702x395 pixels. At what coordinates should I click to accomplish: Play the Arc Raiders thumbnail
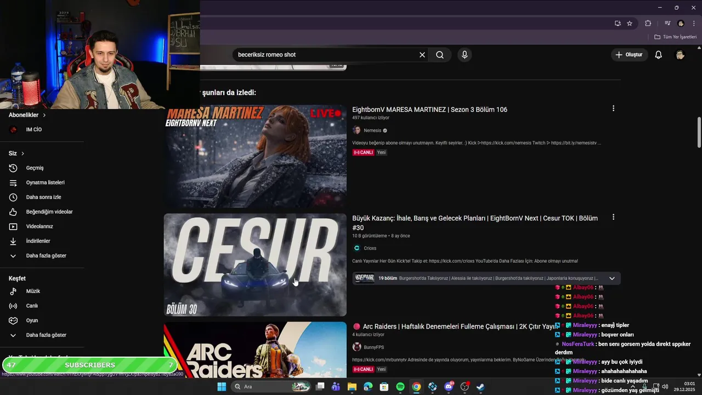point(255,349)
